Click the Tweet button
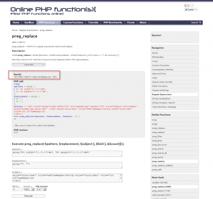The height and width of the screenshot is (199, 213). pos(190,10)
